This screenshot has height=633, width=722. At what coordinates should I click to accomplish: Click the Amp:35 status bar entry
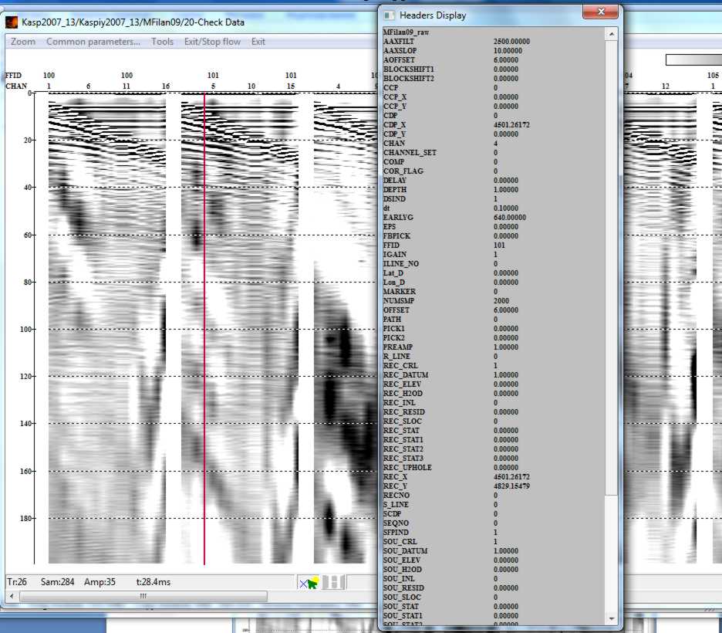pyautogui.click(x=100, y=582)
